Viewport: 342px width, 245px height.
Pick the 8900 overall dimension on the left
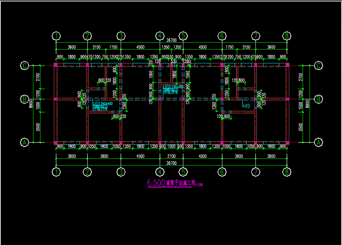point(31,104)
